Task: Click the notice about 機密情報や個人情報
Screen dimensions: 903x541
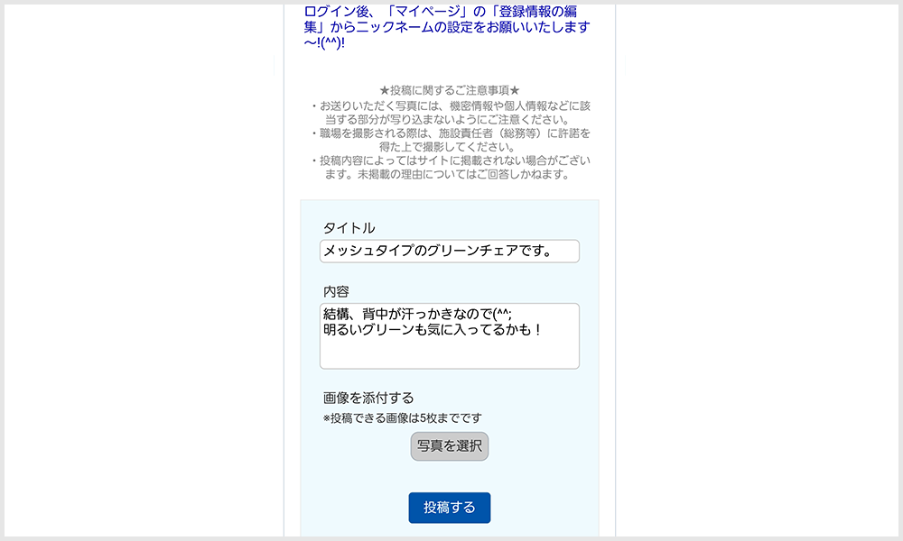Action: click(x=451, y=113)
